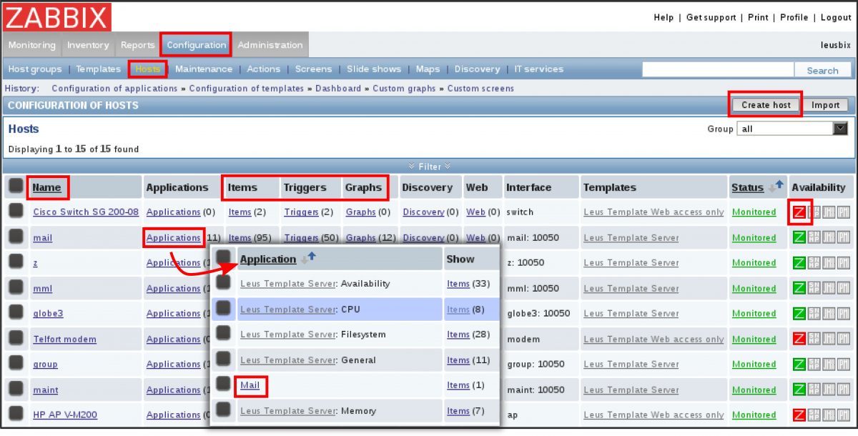
Task: Click SNMP availability icon for mail host
Action: [814, 238]
